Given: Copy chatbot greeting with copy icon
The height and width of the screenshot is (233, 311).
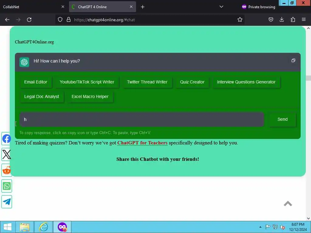Looking at the screenshot, I should pyautogui.click(x=293, y=60).
